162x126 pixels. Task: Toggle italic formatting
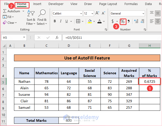[61, 21]
